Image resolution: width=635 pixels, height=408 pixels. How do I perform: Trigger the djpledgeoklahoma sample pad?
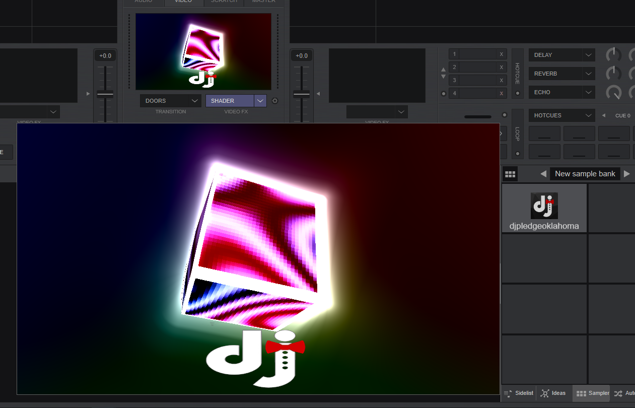point(544,208)
